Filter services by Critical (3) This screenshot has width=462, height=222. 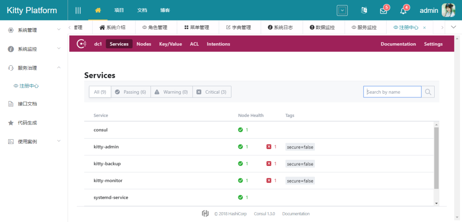click(x=212, y=92)
